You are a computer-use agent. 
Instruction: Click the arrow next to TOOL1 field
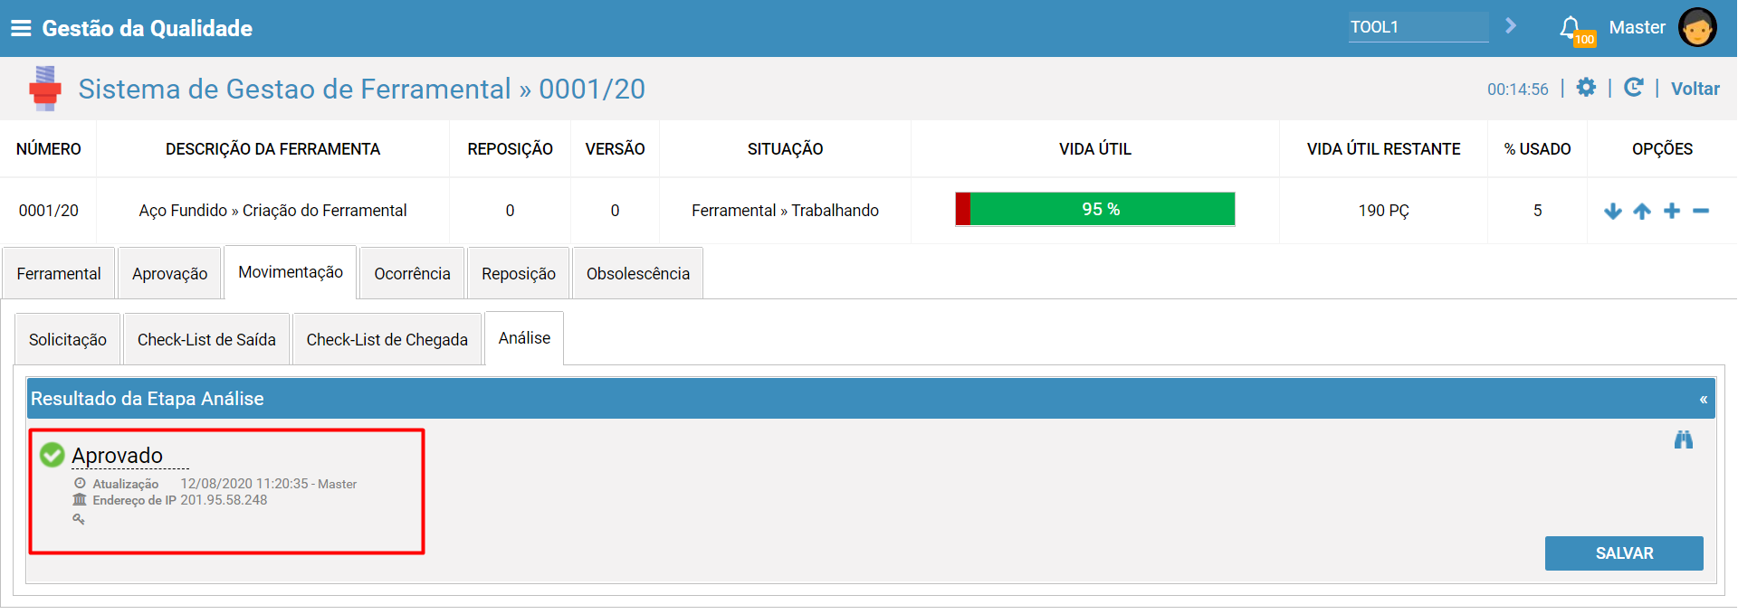(1510, 26)
